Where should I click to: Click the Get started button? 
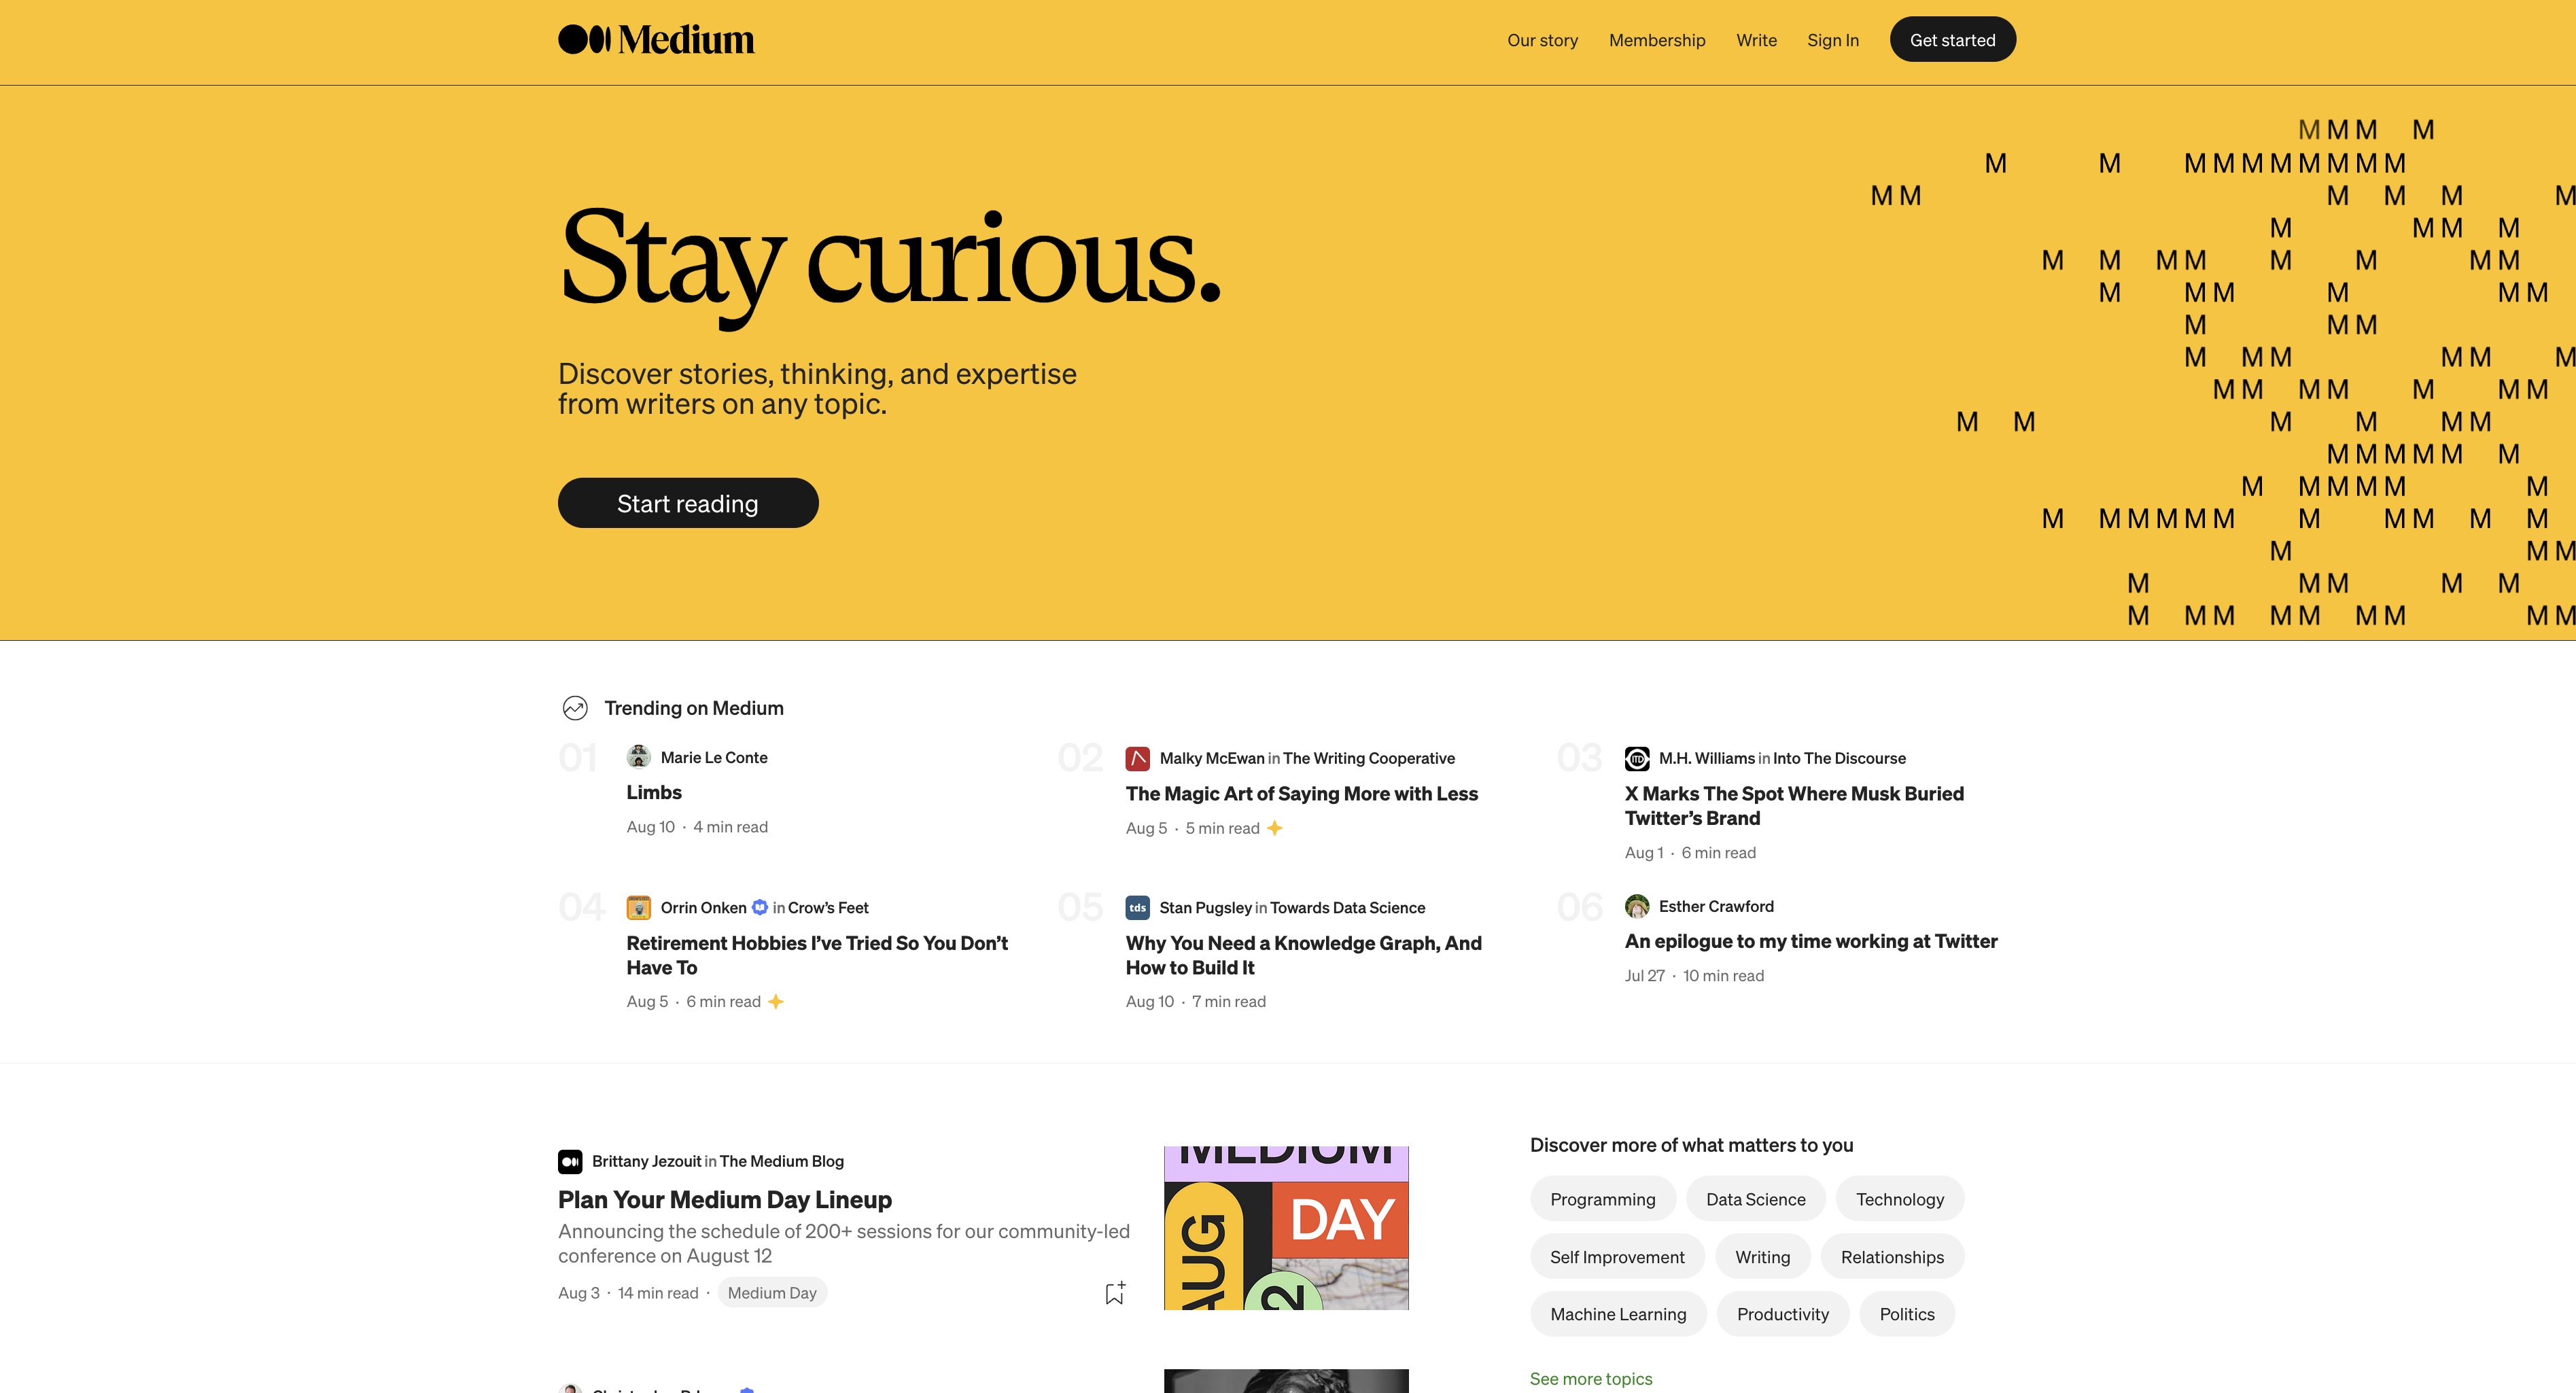tap(1952, 40)
